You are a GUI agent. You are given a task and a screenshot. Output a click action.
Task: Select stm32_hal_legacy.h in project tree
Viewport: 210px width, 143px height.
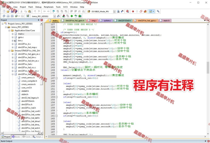30,98
